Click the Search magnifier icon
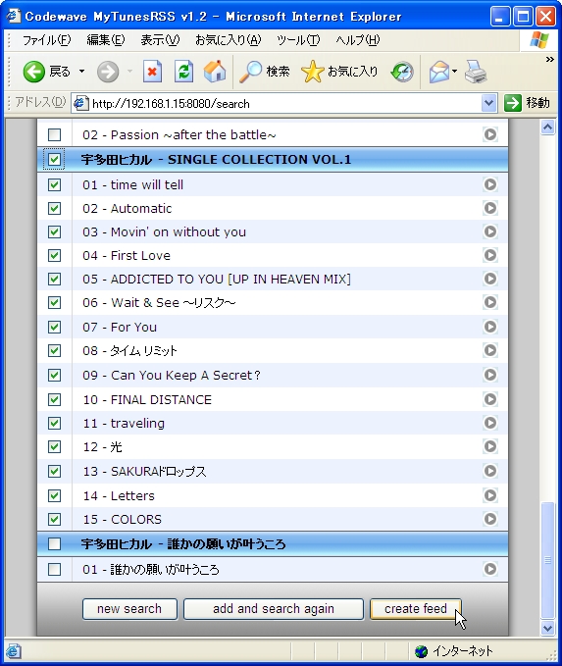This screenshot has height=666, width=562. [x=251, y=72]
